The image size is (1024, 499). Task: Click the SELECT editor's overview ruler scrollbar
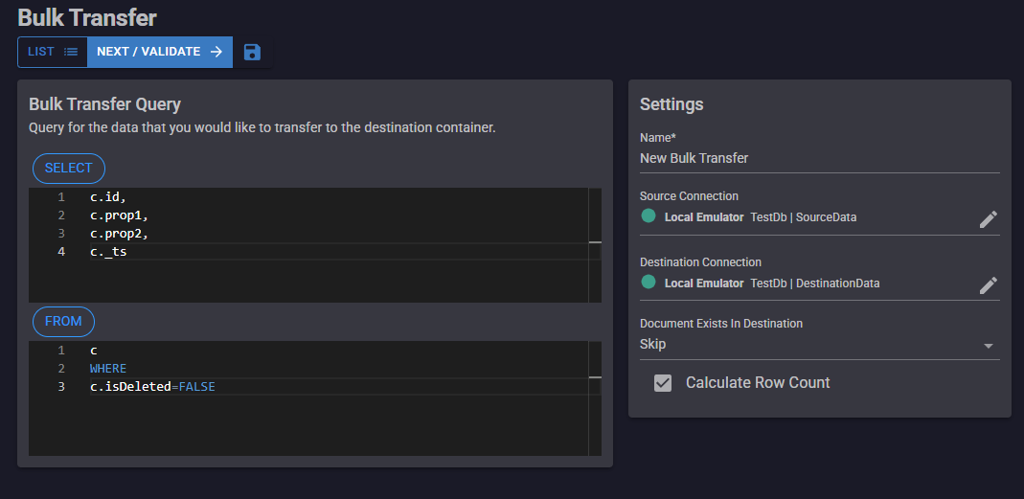coord(595,244)
